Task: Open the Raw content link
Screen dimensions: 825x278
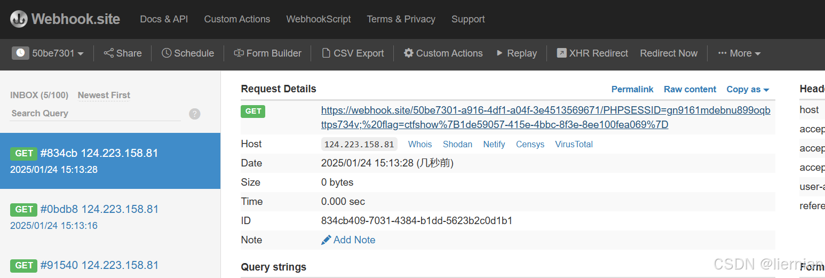Action: [x=690, y=89]
